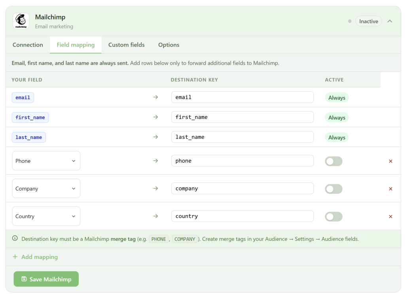Focus the email destination key input
This screenshot has height=296, width=405.
pyautogui.click(x=242, y=97)
